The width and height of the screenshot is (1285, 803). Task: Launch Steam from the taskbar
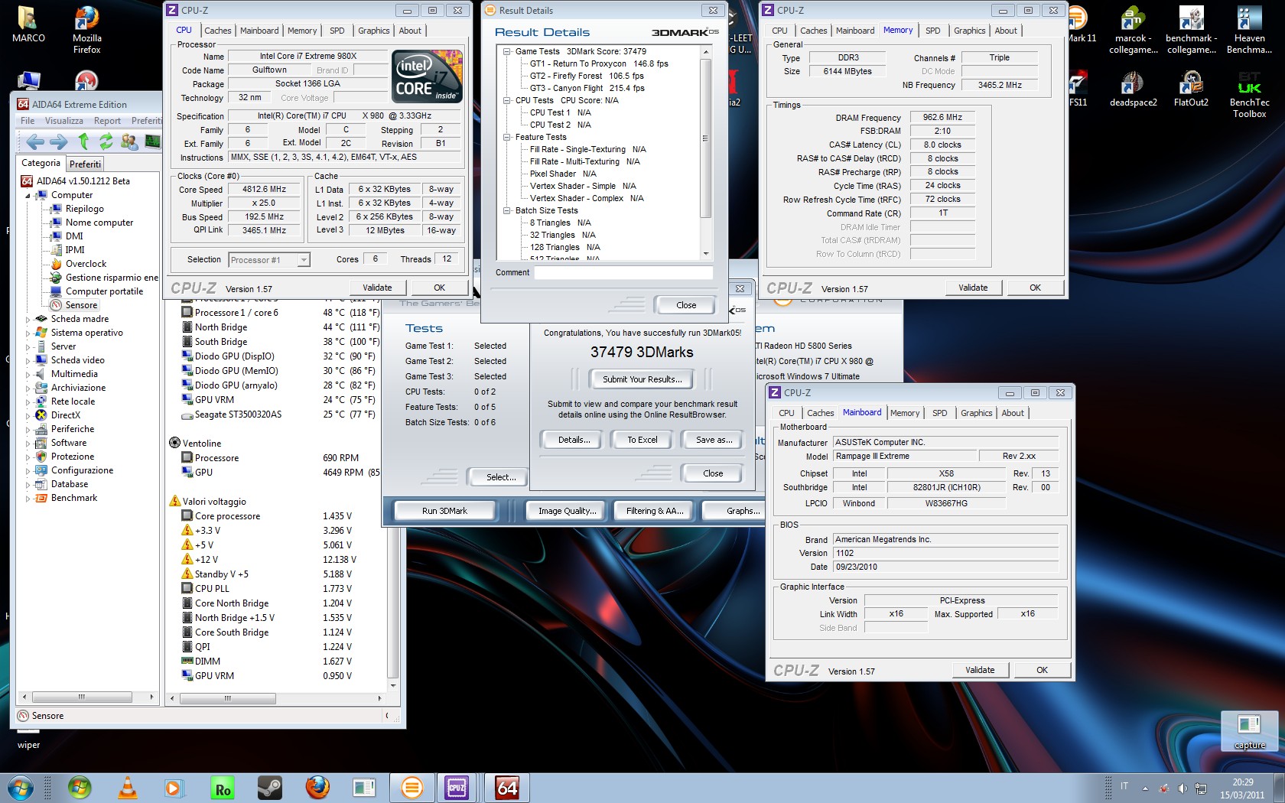[x=269, y=787]
